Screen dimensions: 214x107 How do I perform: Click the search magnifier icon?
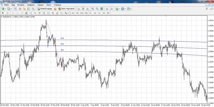click(x=207, y=9)
